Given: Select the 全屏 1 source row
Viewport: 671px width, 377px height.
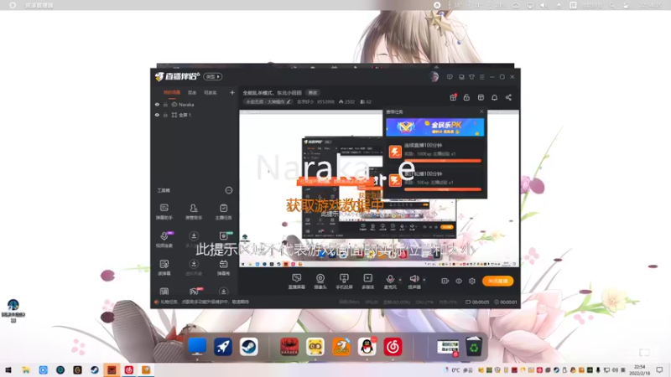Looking at the screenshot, I should pos(195,115).
